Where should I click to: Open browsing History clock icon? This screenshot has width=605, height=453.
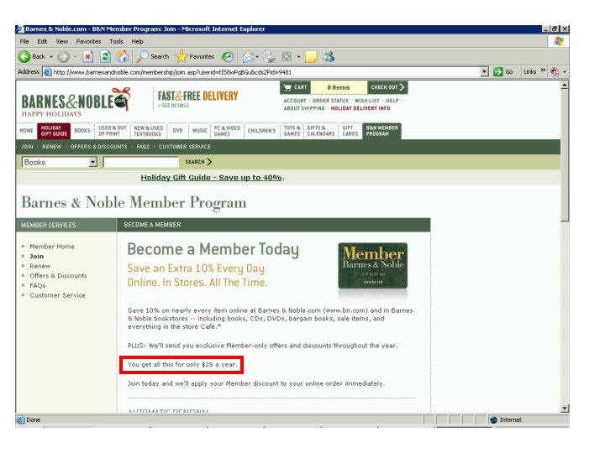point(227,57)
